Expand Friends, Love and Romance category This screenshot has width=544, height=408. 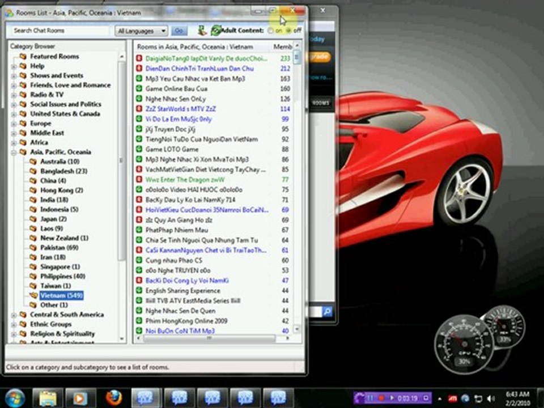point(14,86)
